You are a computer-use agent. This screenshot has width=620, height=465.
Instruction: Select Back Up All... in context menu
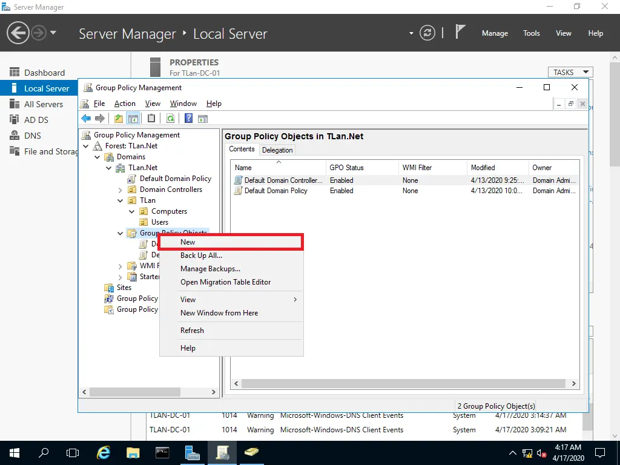click(x=231, y=256)
